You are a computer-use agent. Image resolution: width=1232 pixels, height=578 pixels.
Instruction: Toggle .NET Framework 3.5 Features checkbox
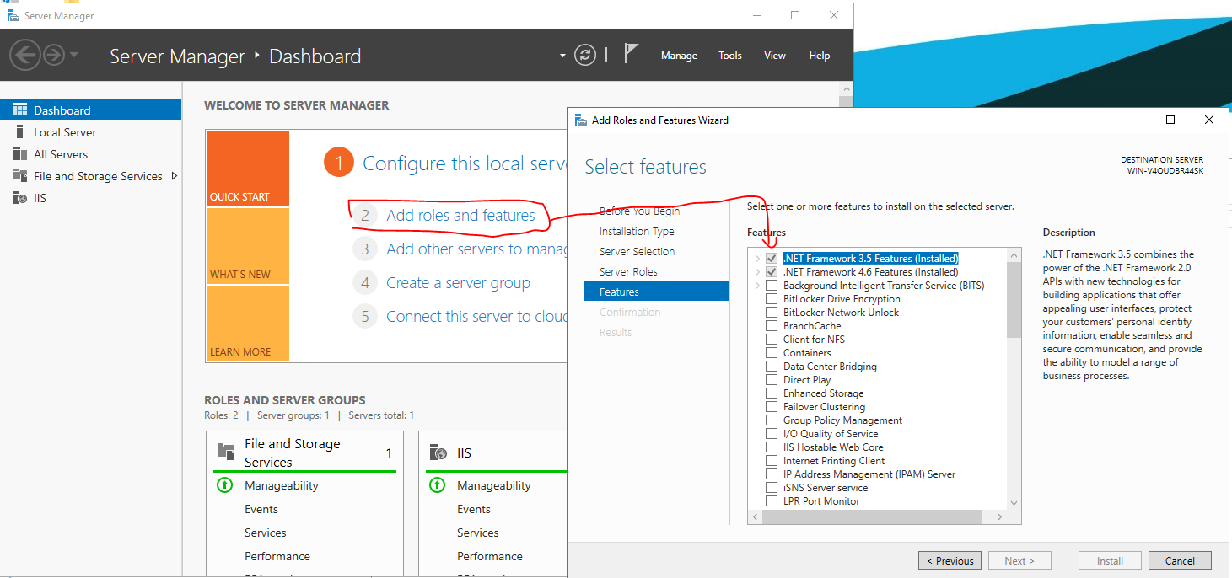[x=772, y=259]
